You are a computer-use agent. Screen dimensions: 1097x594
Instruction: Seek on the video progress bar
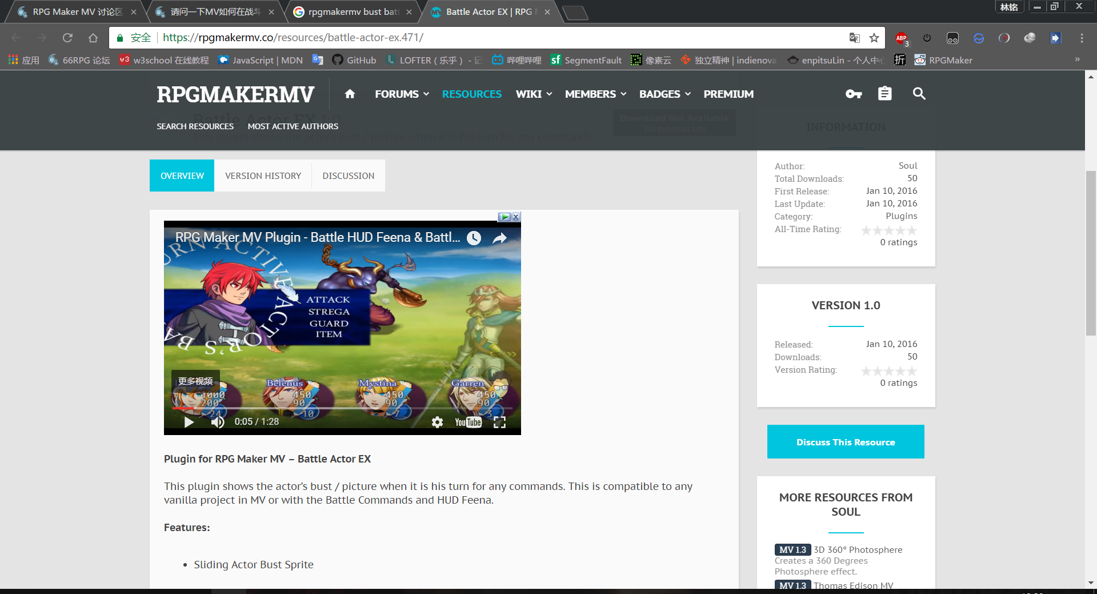[x=342, y=408]
